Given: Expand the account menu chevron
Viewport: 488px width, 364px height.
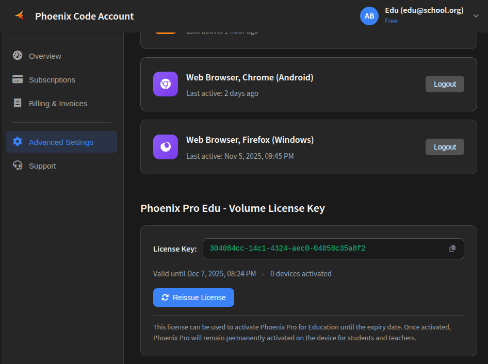Looking at the screenshot, I should (x=476, y=16).
